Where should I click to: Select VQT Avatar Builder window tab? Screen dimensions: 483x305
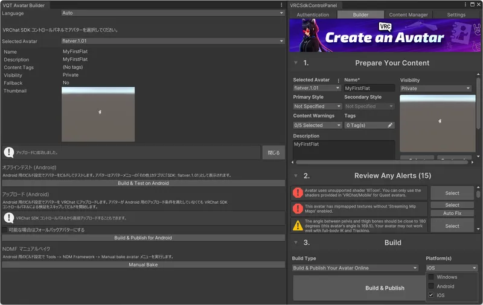pos(24,5)
